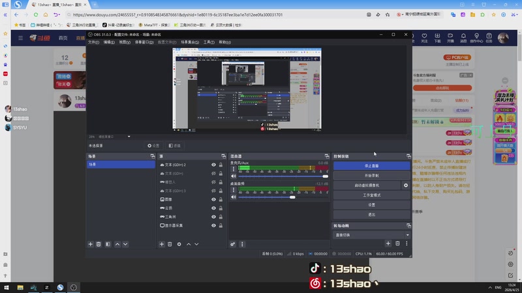Float the Audio Mixer dock using its popout icon
The height and width of the screenshot is (293, 522).
pos(327,156)
